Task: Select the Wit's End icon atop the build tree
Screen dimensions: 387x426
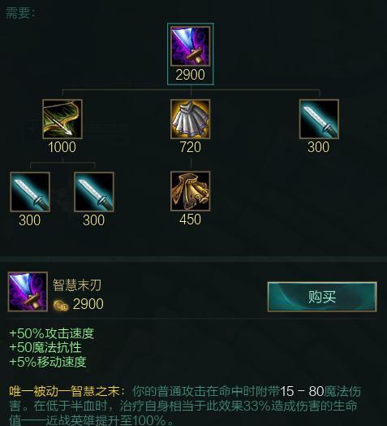Action: [x=191, y=46]
